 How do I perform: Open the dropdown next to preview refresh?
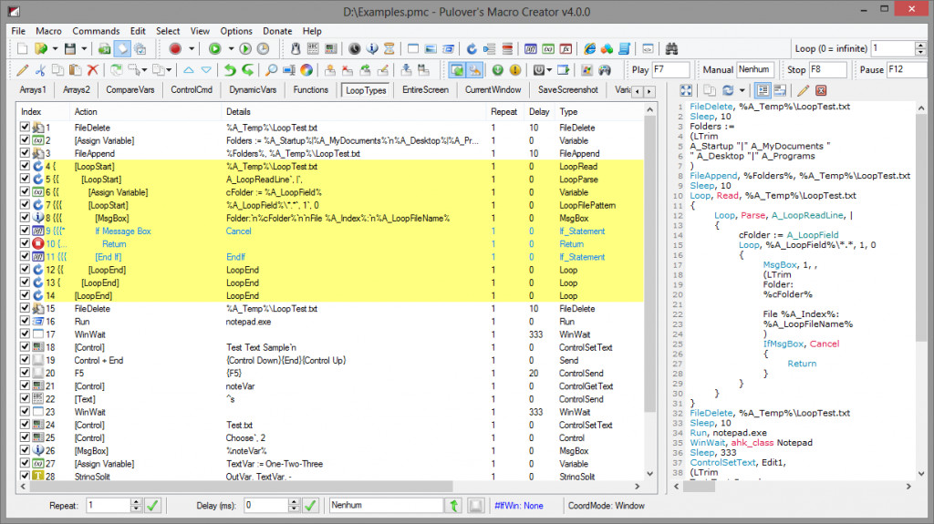(x=742, y=90)
